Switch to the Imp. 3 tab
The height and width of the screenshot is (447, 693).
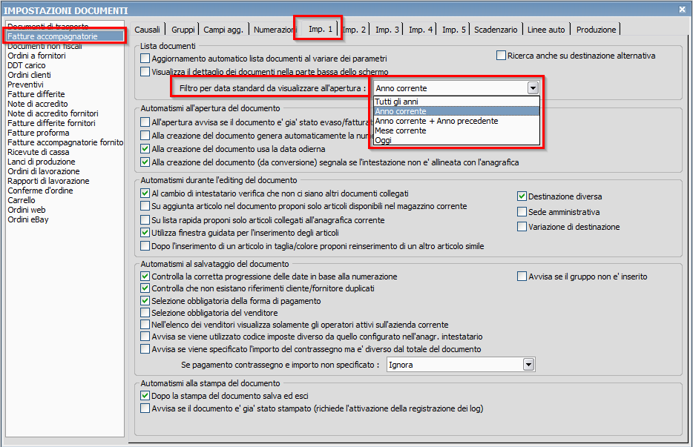click(387, 30)
